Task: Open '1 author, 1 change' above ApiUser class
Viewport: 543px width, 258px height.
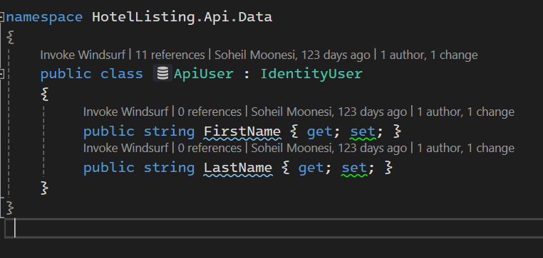Action: coord(429,55)
